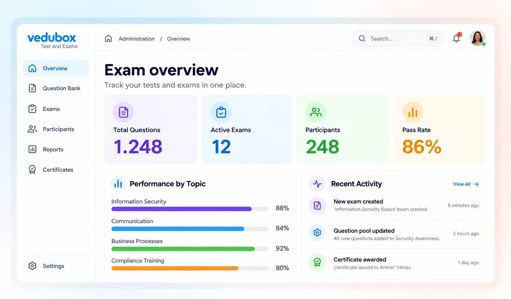The width and height of the screenshot is (511, 299).
Task: Open the 'New exam created' activity
Action: (x=394, y=205)
